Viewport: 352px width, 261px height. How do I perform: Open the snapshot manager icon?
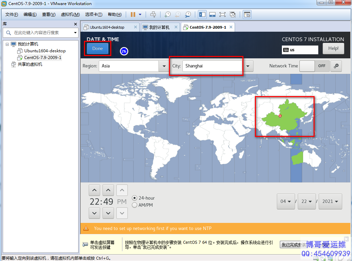[188, 14]
